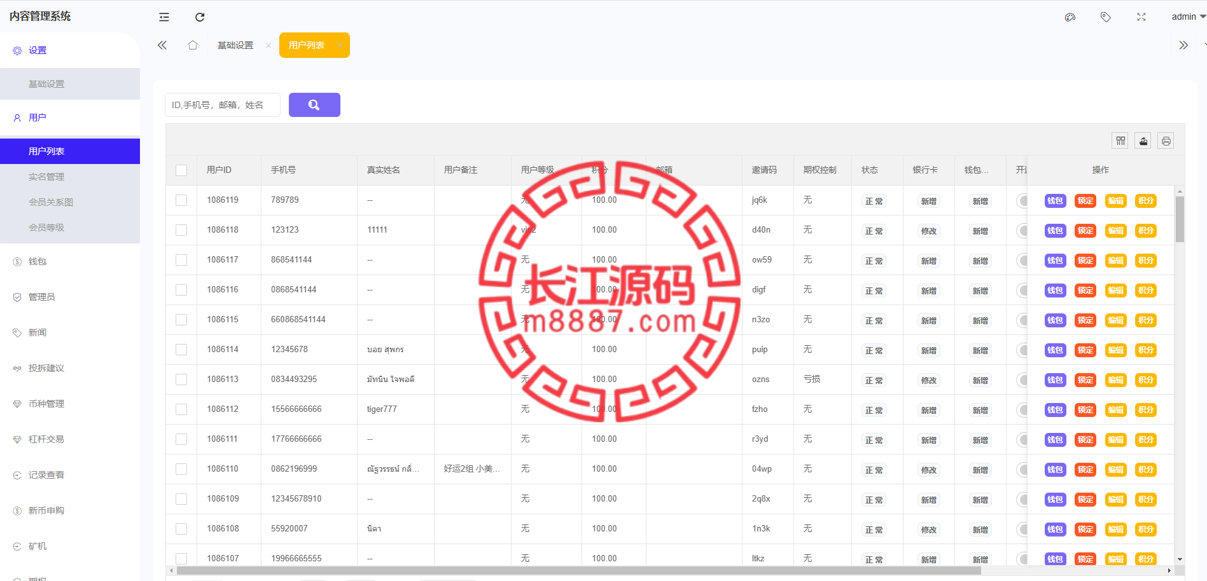The width and height of the screenshot is (1207, 581).
Task: Click the table horizontal scrollbar thumb
Action: (x=579, y=571)
